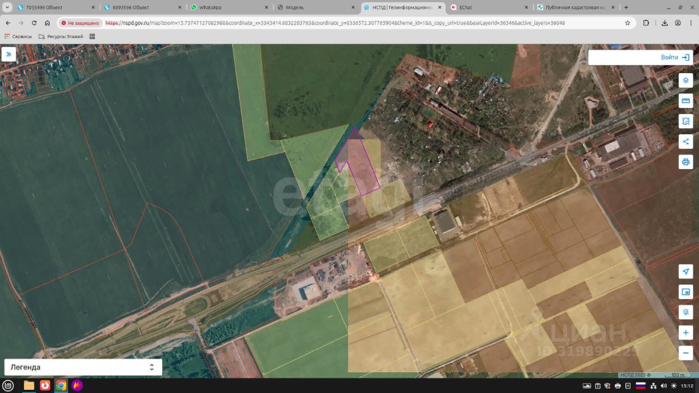Viewport: 699px width, 393px height.
Task: Open the browser tab search dropdown
Action: [x=8, y=8]
